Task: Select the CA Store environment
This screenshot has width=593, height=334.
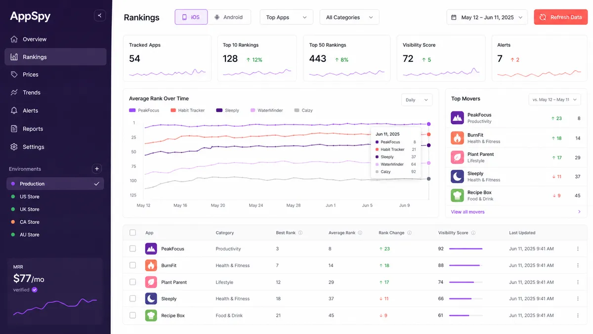Action: click(x=55, y=222)
